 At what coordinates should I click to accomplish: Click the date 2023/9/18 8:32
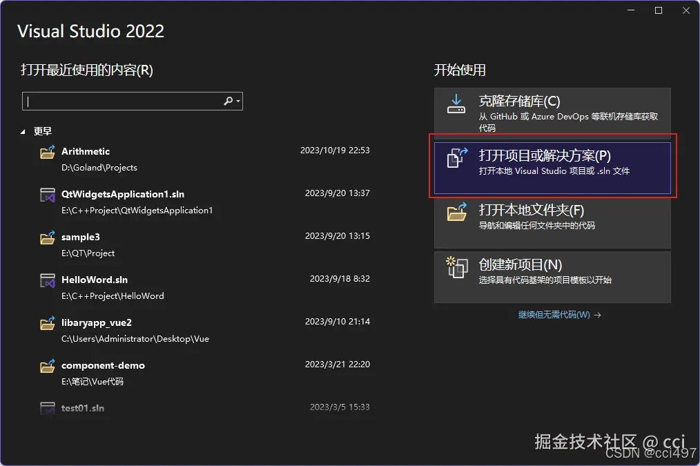coord(340,279)
